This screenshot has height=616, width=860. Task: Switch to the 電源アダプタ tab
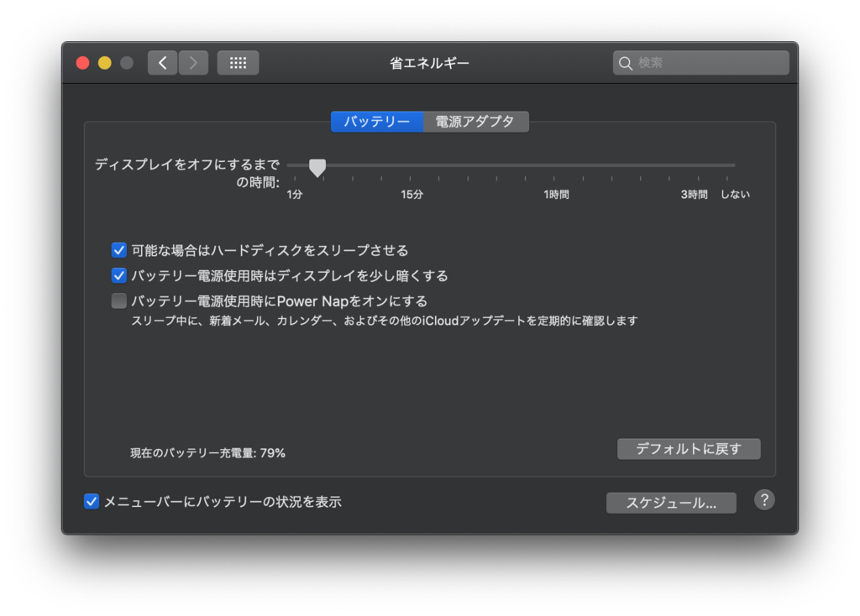click(476, 122)
